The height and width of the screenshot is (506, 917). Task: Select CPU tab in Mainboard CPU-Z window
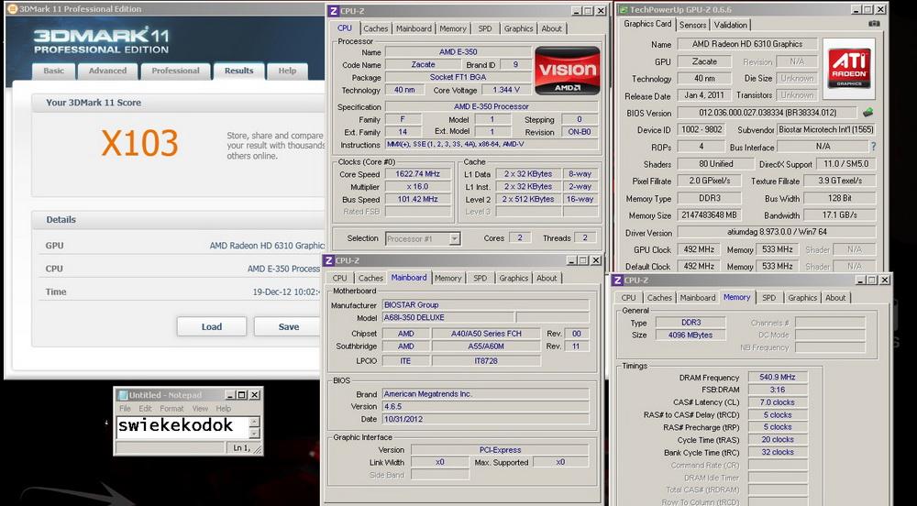[340, 278]
